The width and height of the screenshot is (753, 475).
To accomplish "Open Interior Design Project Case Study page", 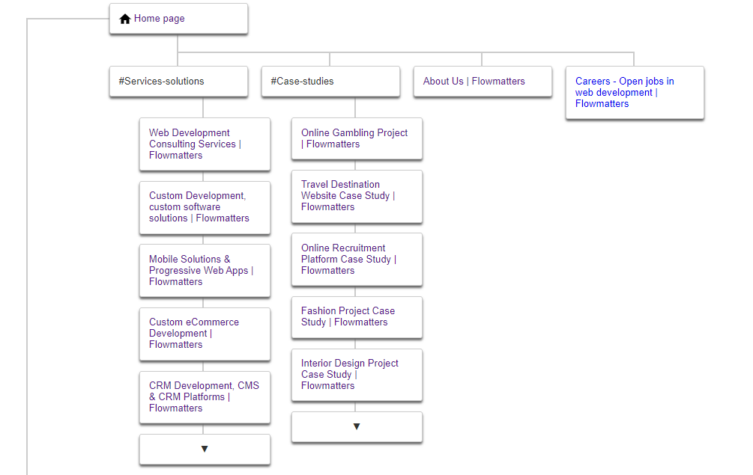I will (x=350, y=374).
